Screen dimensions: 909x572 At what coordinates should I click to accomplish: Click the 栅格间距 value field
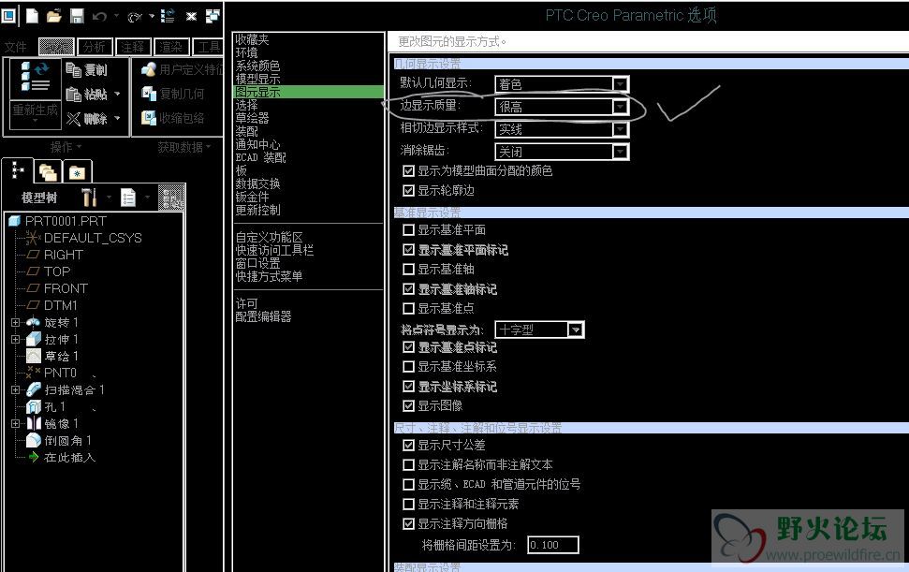[552, 546]
